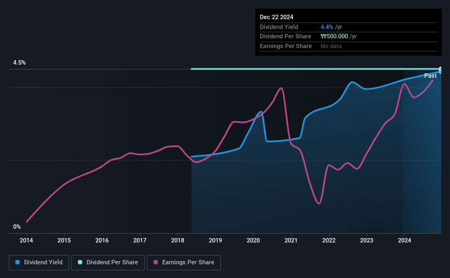The image size is (450, 278).
Task: Select the 2024 x-axis label
Action: [x=405, y=240]
